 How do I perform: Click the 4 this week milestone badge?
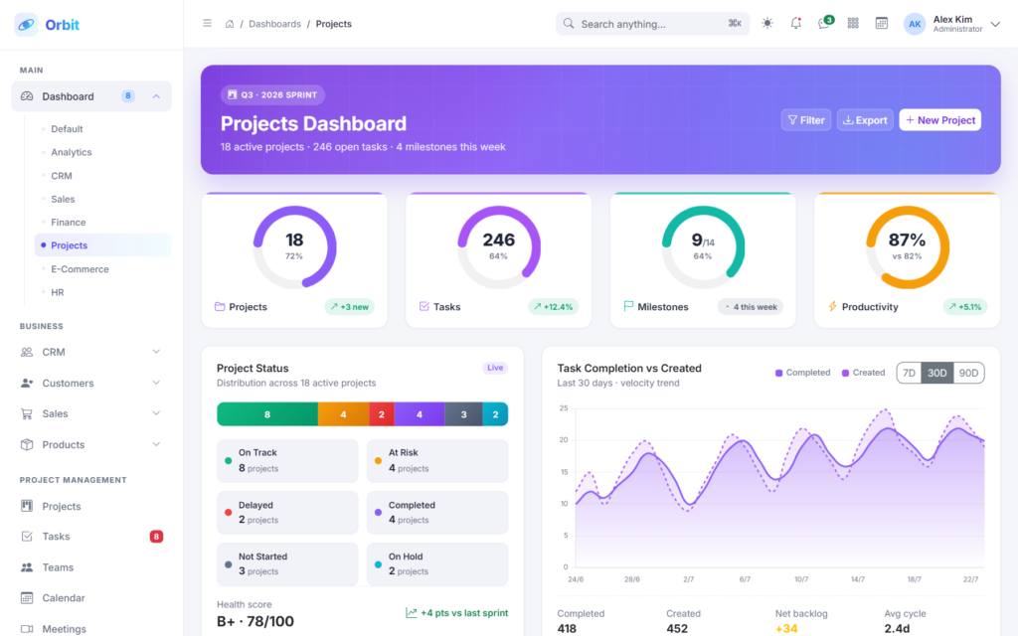[751, 307]
